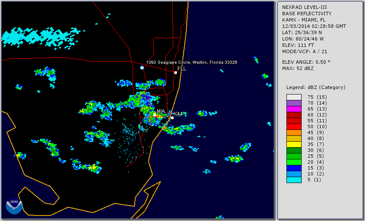
Task: Select the 20 dBZ bright green swatch
Action: pyautogui.click(x=294, y=162)
